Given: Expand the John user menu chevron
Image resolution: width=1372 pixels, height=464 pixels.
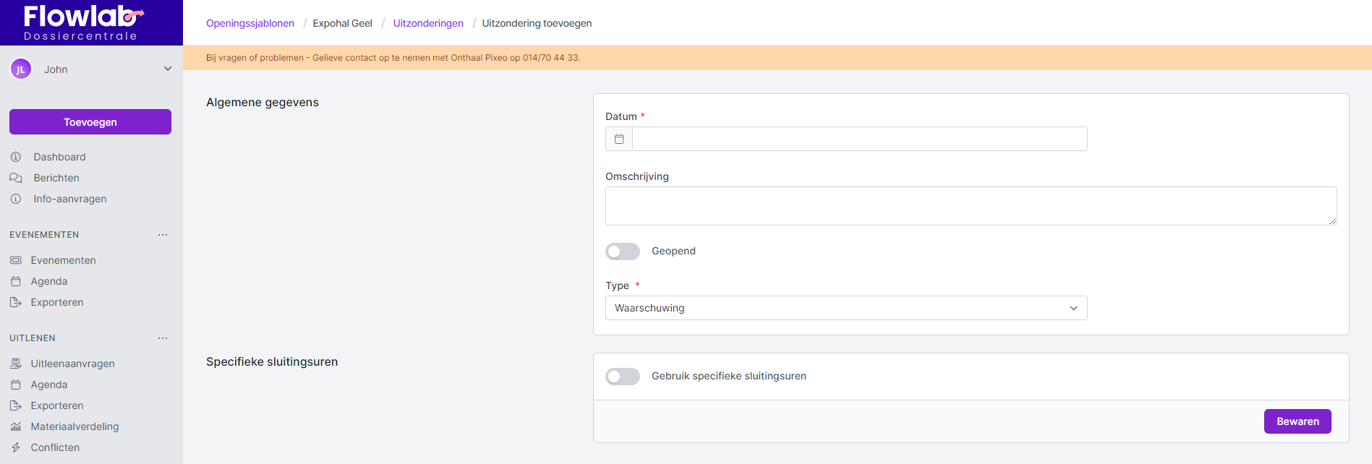Looking at the screenshot, I should (168, 69).
